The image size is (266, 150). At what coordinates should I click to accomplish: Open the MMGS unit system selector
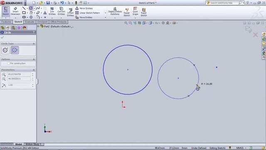click(241, 148)
